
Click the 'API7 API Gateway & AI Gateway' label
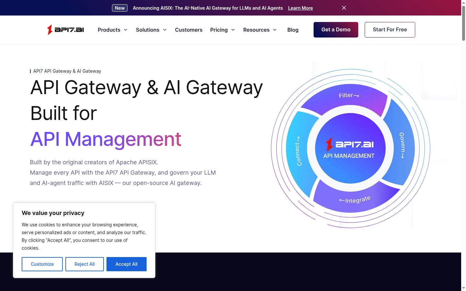[67, 71]
